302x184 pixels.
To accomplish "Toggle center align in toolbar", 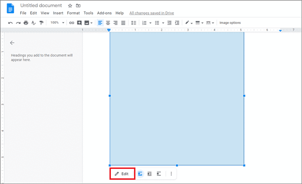I will click(x=108, y=23).
